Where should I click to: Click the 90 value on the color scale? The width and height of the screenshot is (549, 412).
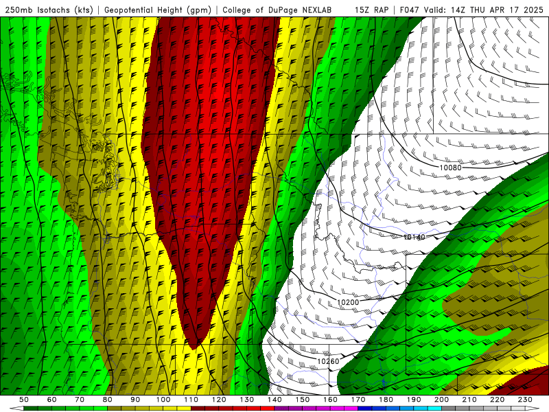(x=135, y=400)
